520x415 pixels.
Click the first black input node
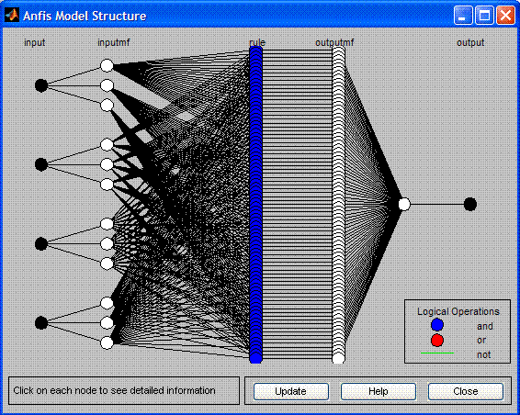pyautogui.click(x=41, y=85)
